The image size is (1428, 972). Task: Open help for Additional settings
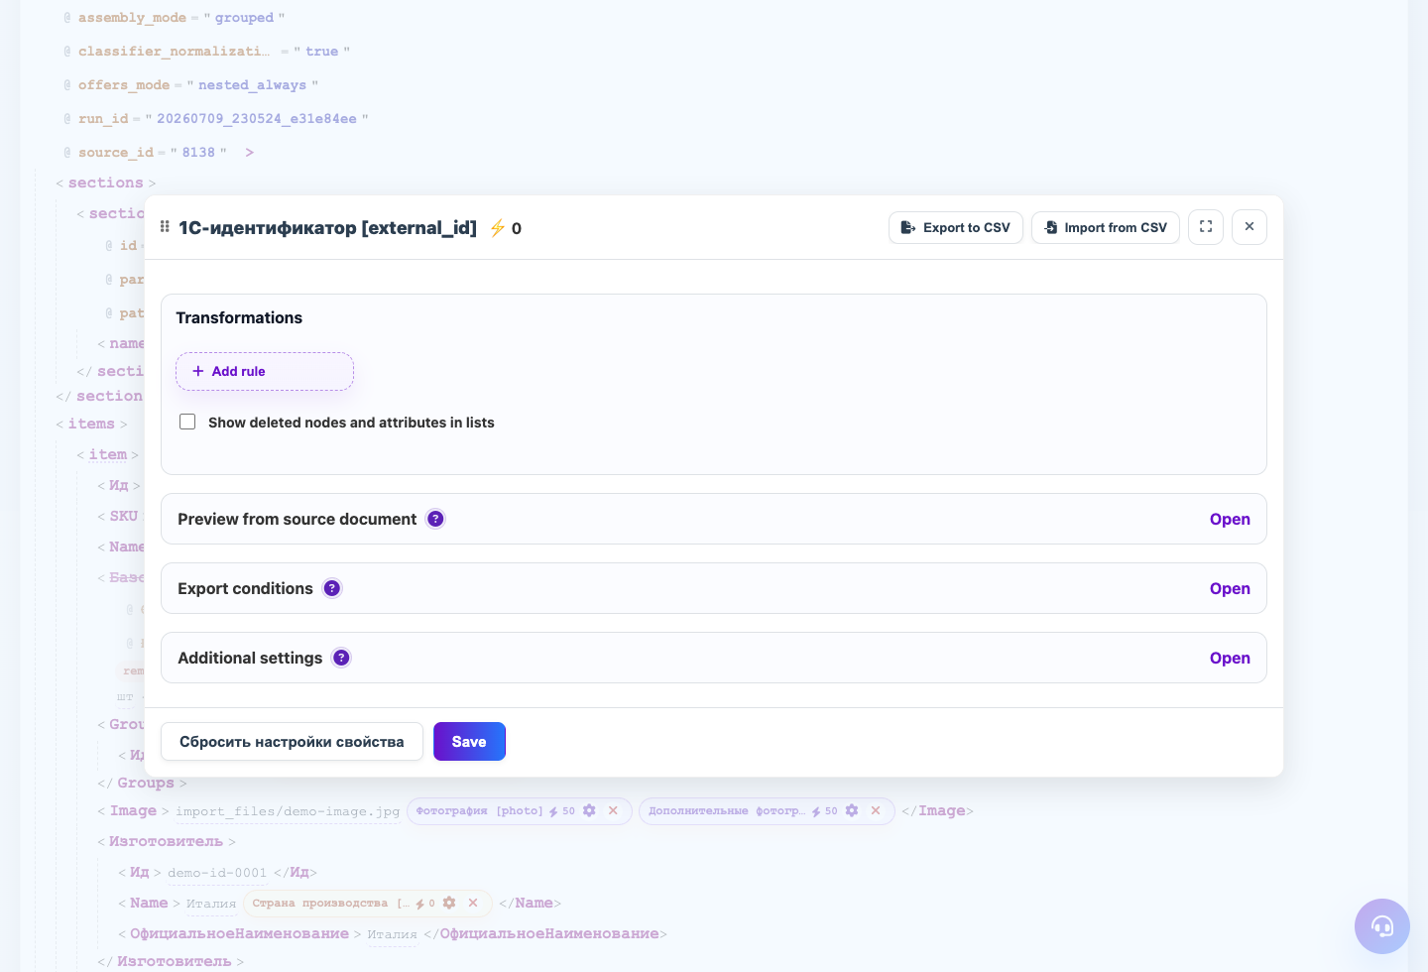tap(341, 658)
